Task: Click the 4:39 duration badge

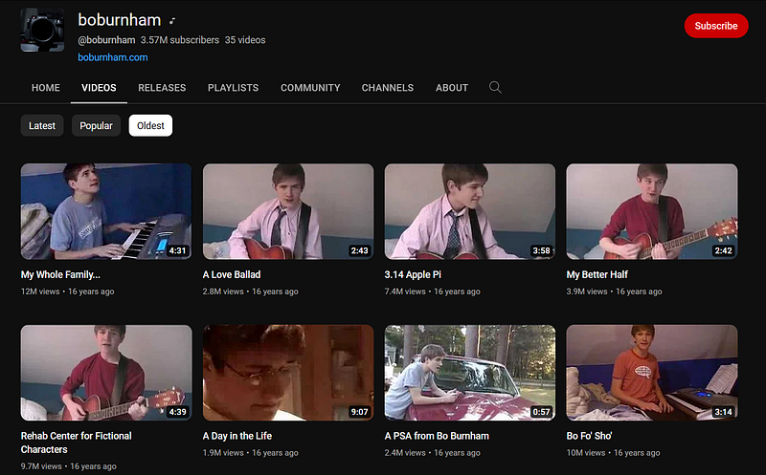Action: click(x=177, y=412)
